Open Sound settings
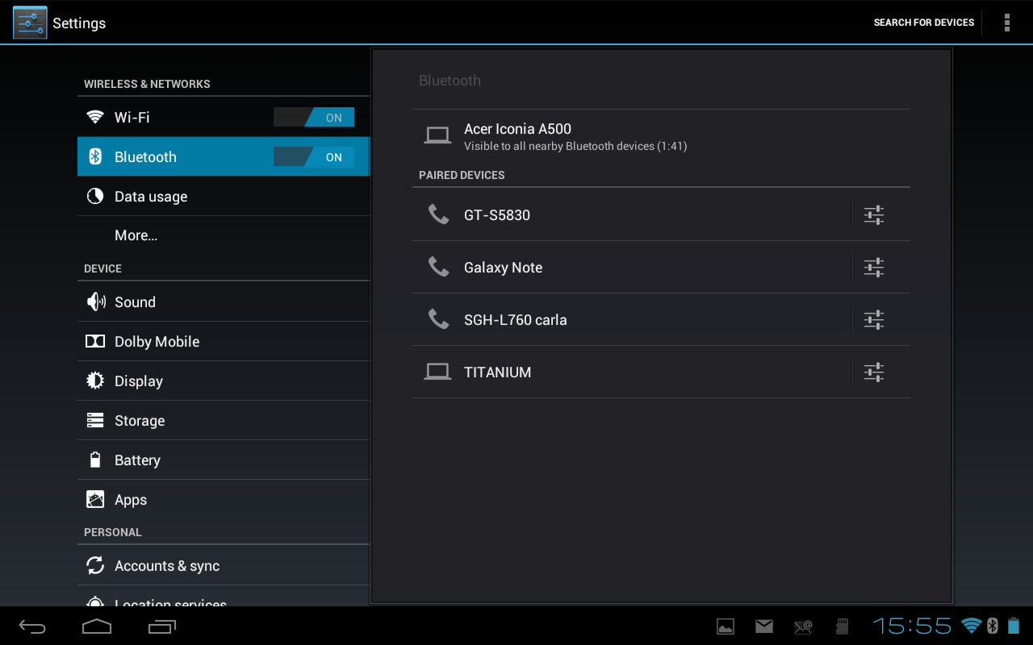This screenshot has width=1033, height=645. pyautogui.click(x=224, y=302)
